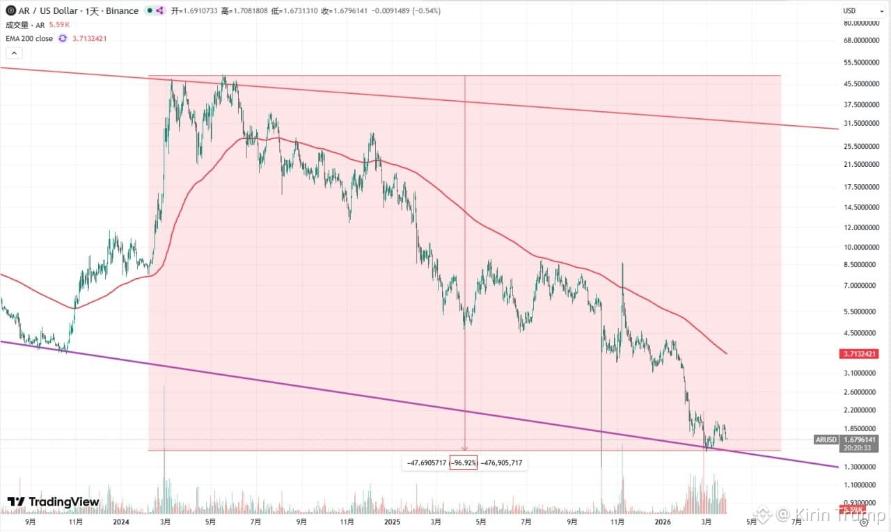
Task: Click the 5.59K volume value in legend
Action: click(x=59, y=24)
